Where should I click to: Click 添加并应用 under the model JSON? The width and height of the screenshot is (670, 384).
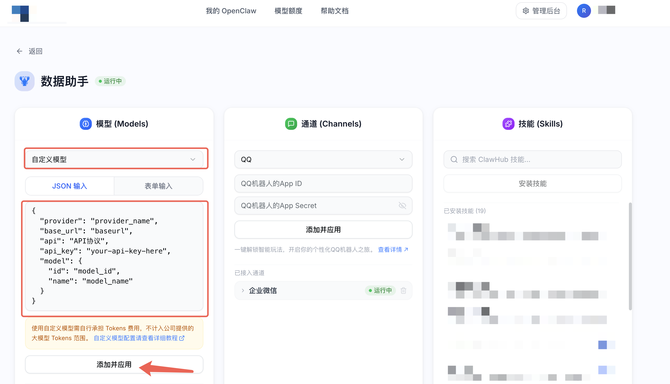point(114,364)
